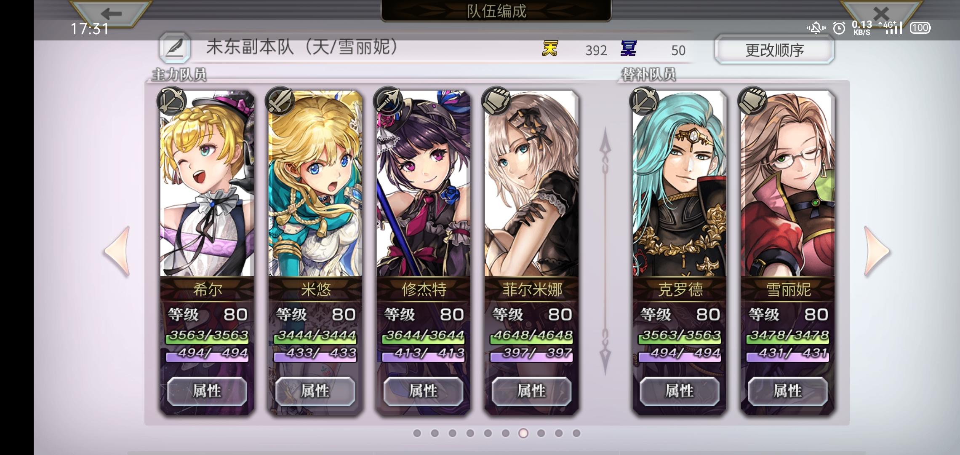Open 属性 for 雪丽妮
The height and width of the screenshot is (455, 960).
(788, 391)
